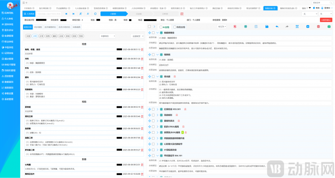This screenshot has width=335, height=178.
Task: Collapse the 甲状腺结节 E04.101 section
Action: [157, 155]
